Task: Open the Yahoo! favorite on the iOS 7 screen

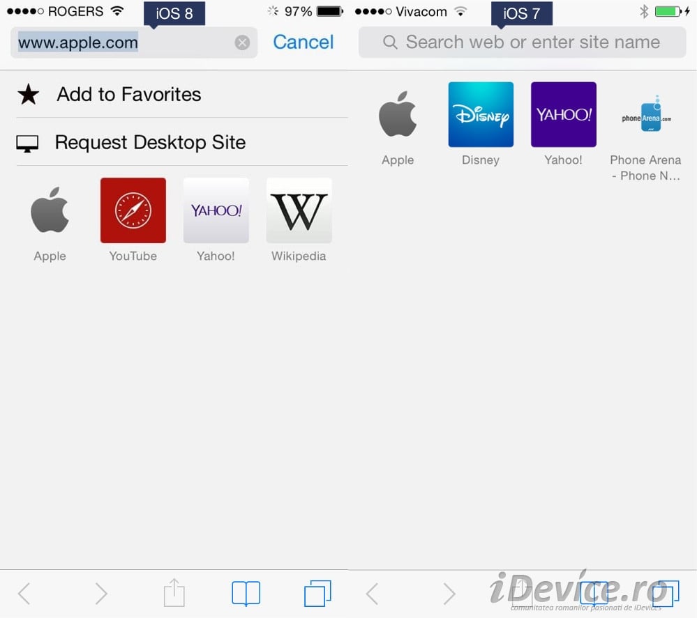Action: point(563,124)
